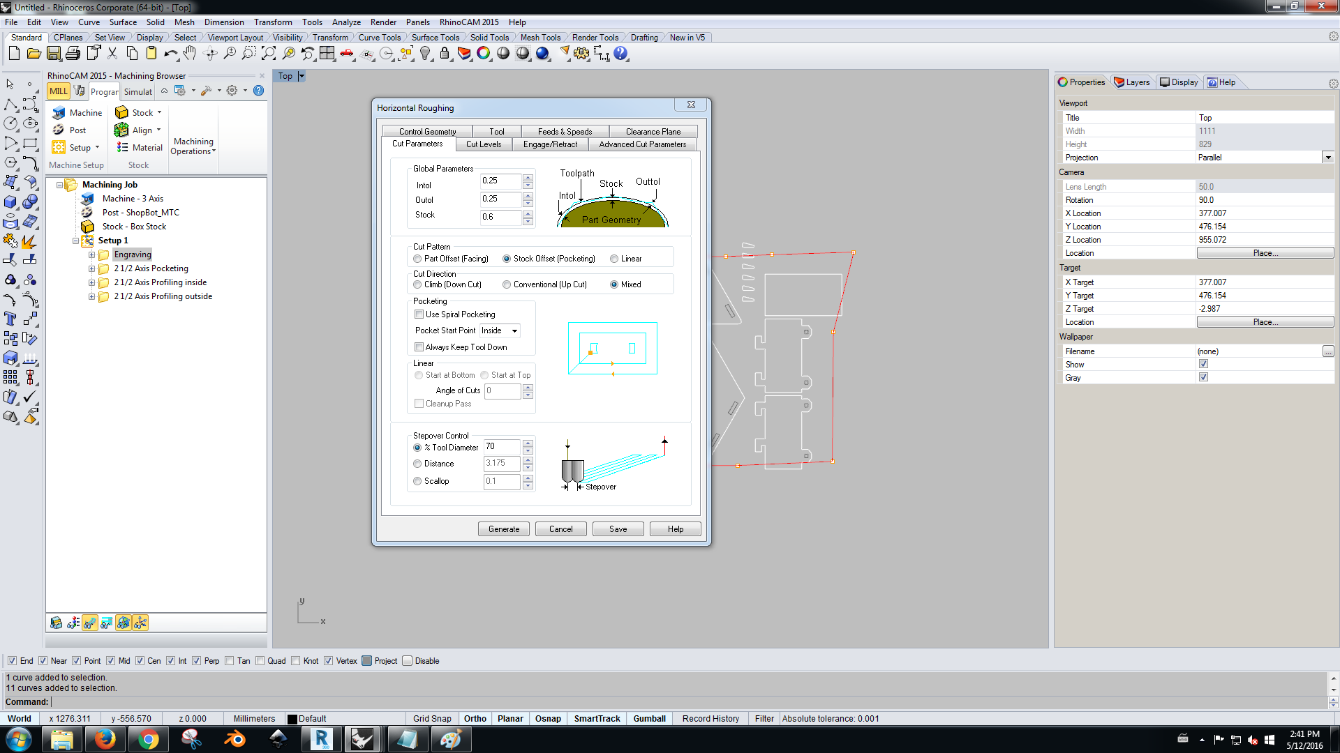The width and height of the screenshot is (1340, 753).
Task: Click the Command input line
Action: click(687, 702)
